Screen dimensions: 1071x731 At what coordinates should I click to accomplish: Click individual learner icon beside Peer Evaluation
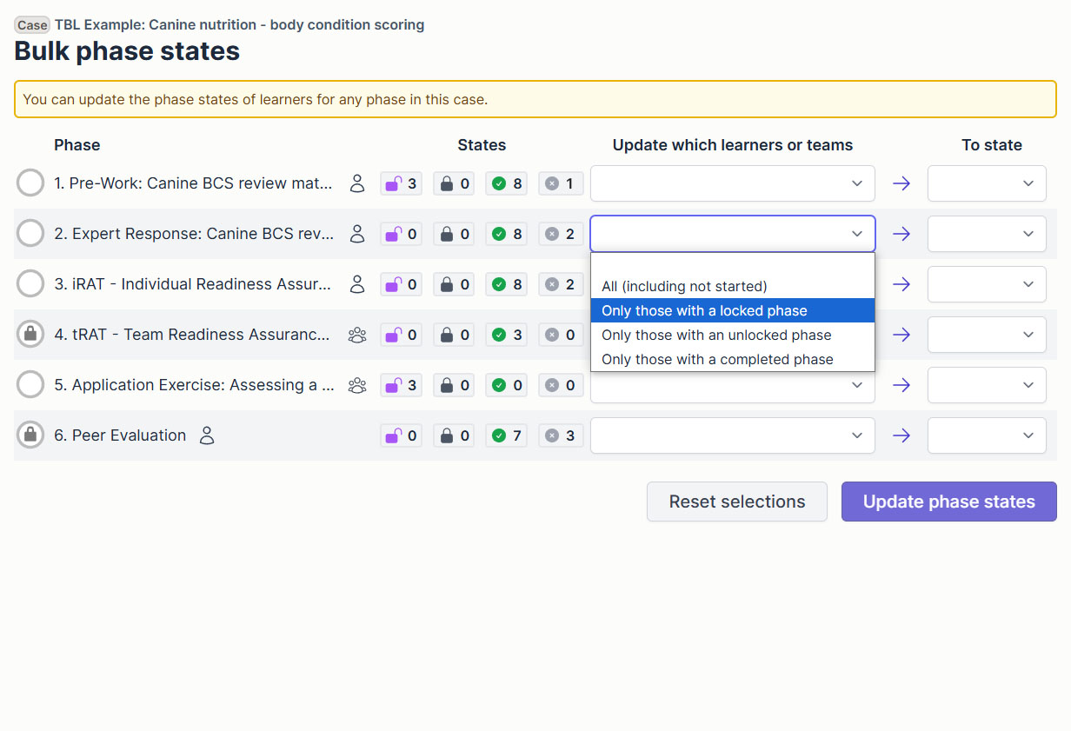207,435
